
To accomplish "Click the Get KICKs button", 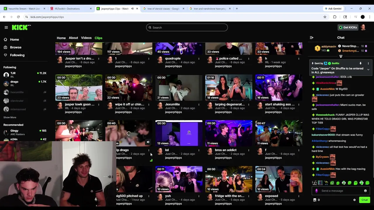I will click(x=348, y=27).
